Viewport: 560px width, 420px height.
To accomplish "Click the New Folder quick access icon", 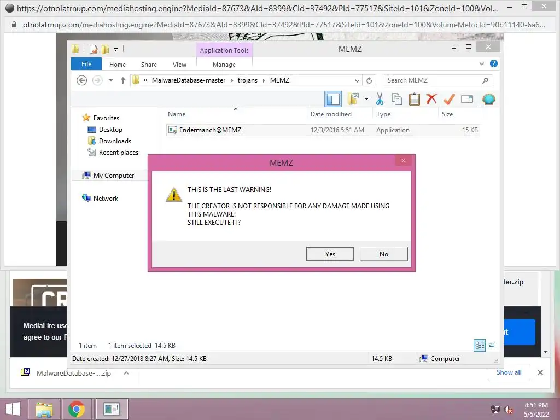I will [x=105, y=49].
